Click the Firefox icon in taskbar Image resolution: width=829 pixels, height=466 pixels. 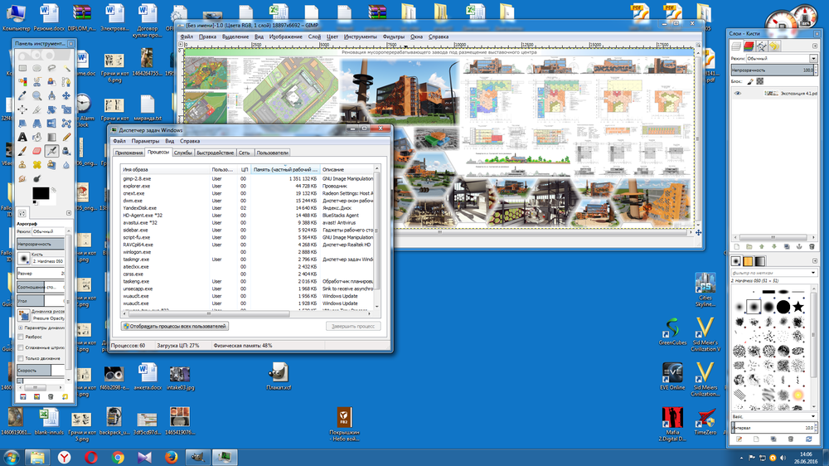coord(172,456)
